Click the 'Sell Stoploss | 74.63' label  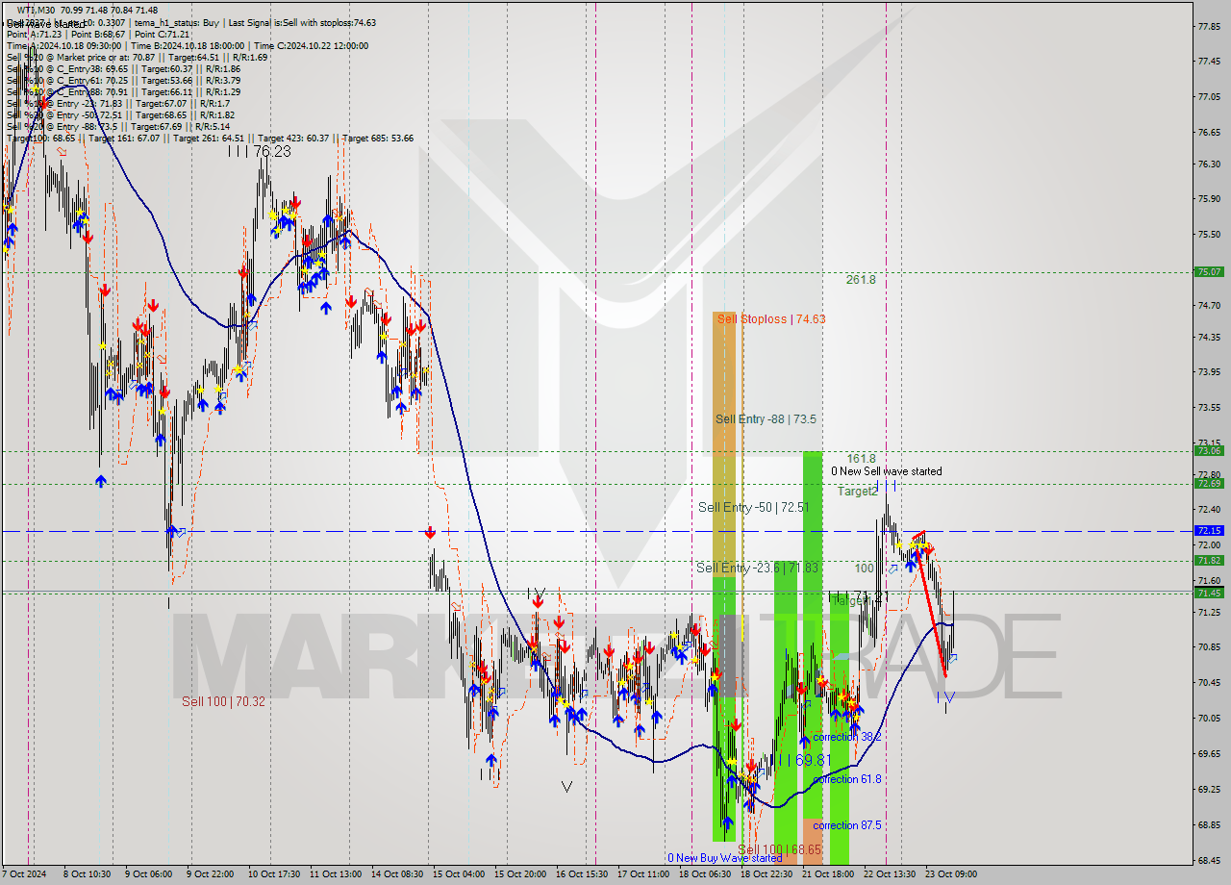(770, 319)
